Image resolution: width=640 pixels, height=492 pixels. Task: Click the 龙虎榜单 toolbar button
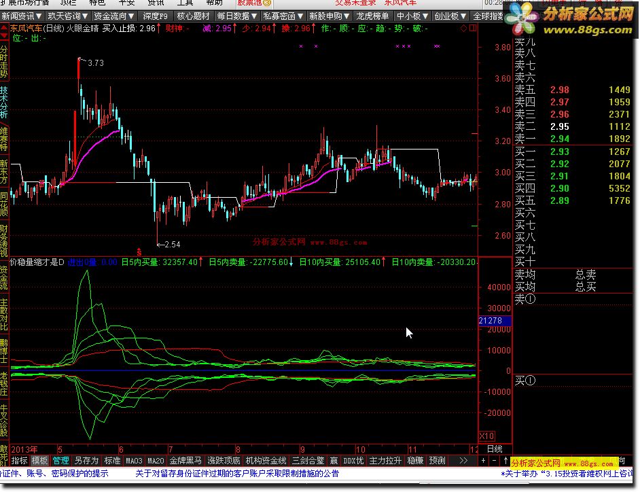(x=372, y=16)
